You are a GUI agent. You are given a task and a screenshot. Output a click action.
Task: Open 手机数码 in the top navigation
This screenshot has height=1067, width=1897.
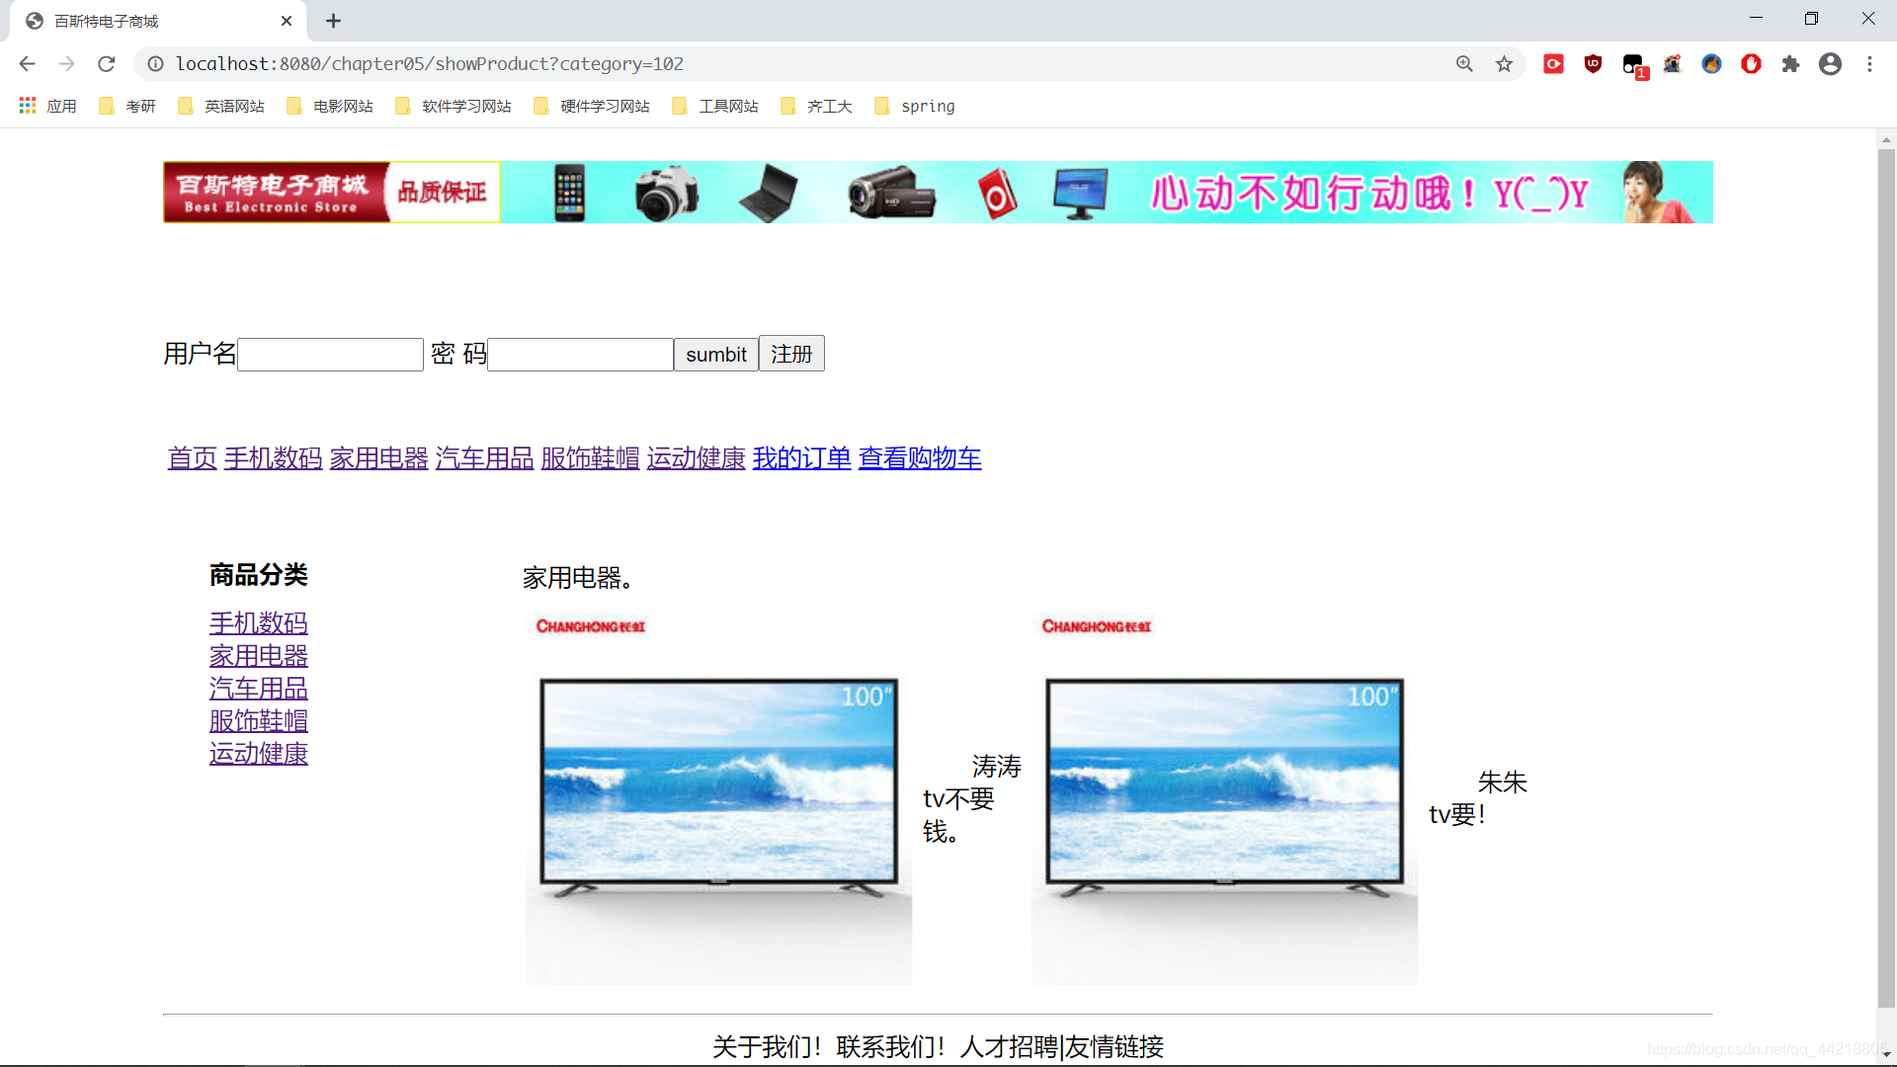(x=274, y=458)
